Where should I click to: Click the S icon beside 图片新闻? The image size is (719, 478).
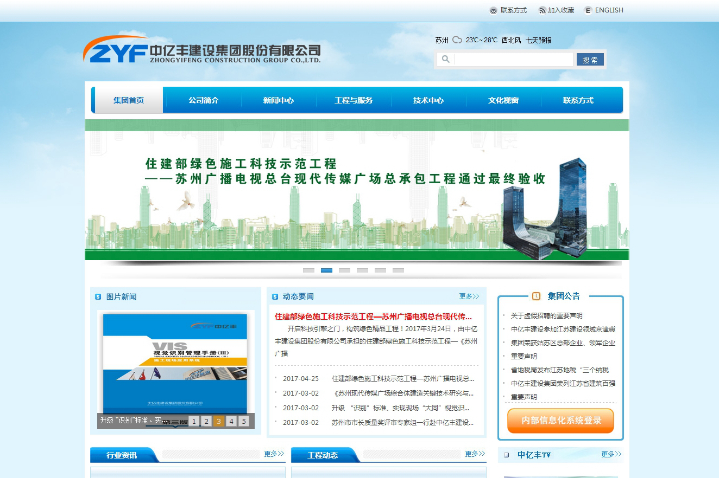tap(98, 297)
